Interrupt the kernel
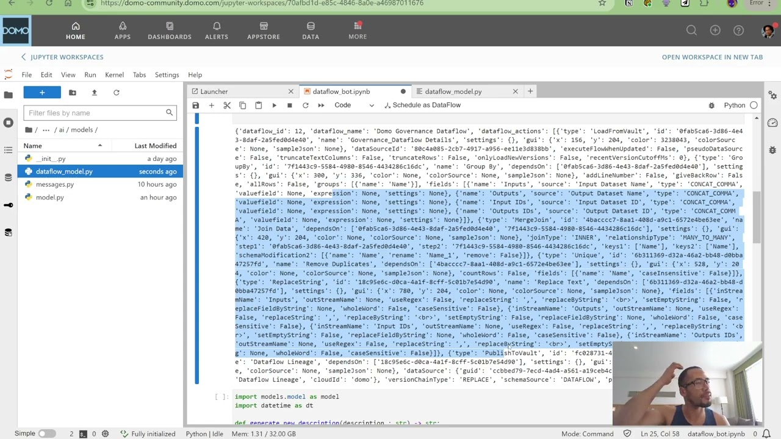This screenshot has width=781, height=439. (x=289, y=105)
